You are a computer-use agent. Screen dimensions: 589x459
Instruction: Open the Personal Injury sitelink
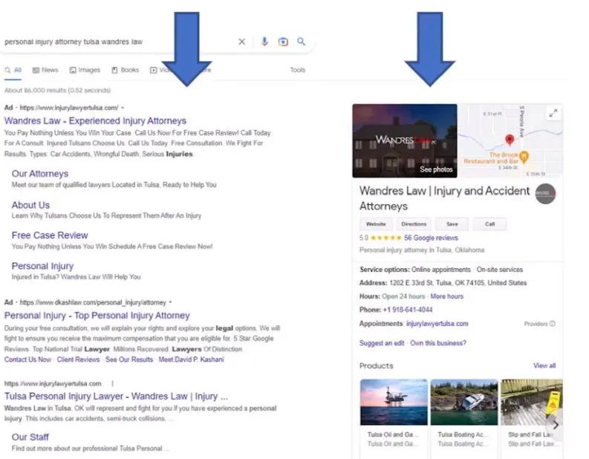click(42, 267)
